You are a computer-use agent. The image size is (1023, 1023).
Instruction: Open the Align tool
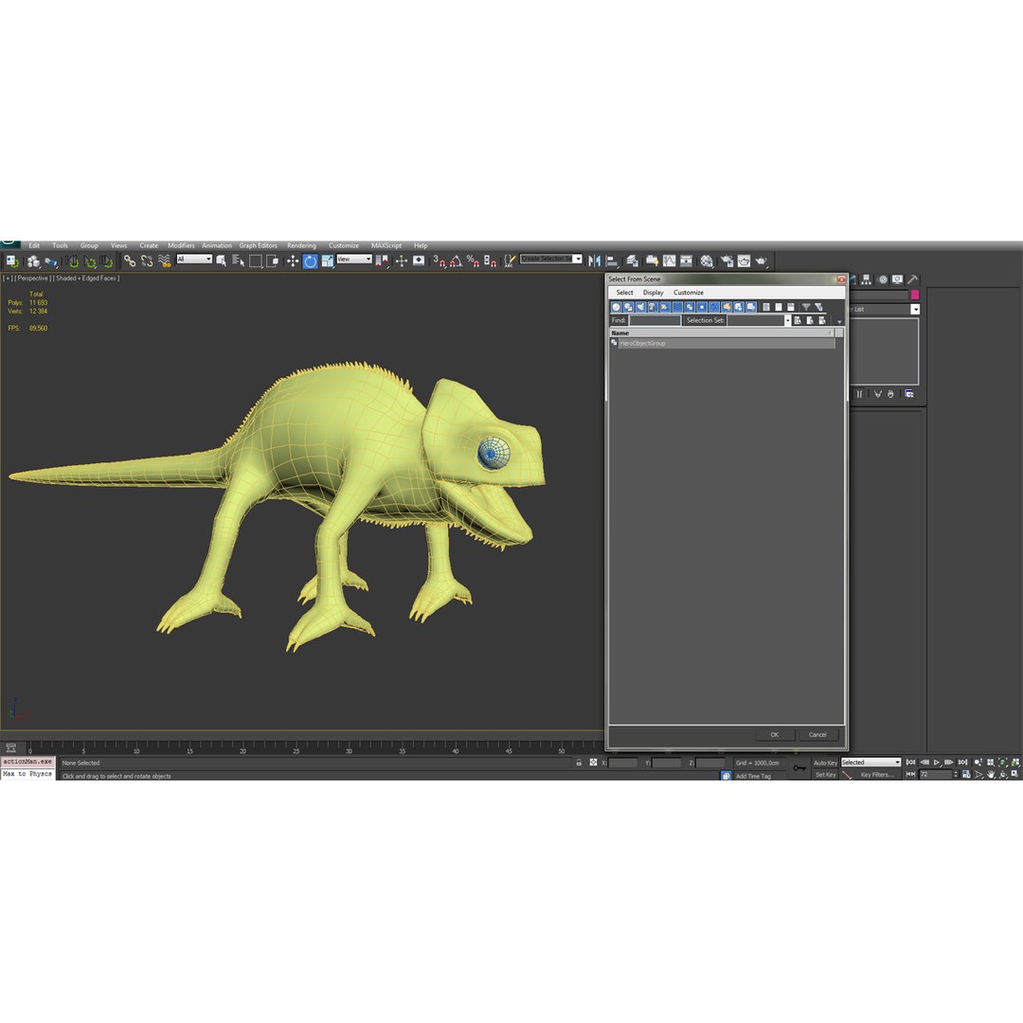tap(612, 261)
